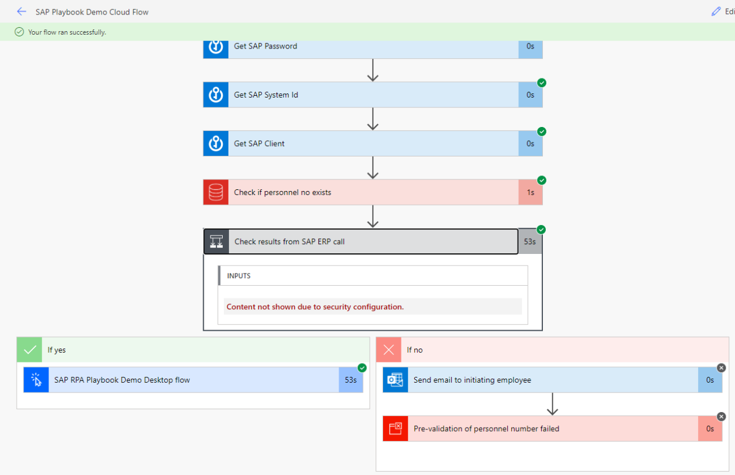Screen dimensions: 735x475
Task: Click the 1s duration on Check if personnel no exists
Action: tap(530, 192)
